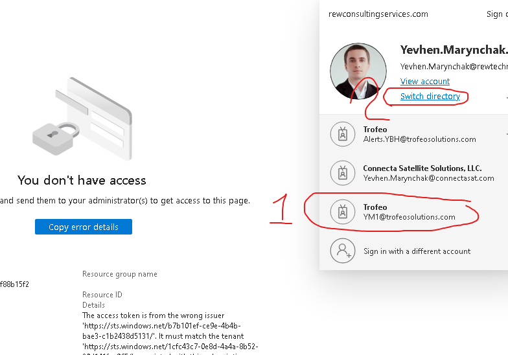Click the You don't have access heading
The height and width of the screenshot is (355, 508).
82,180
